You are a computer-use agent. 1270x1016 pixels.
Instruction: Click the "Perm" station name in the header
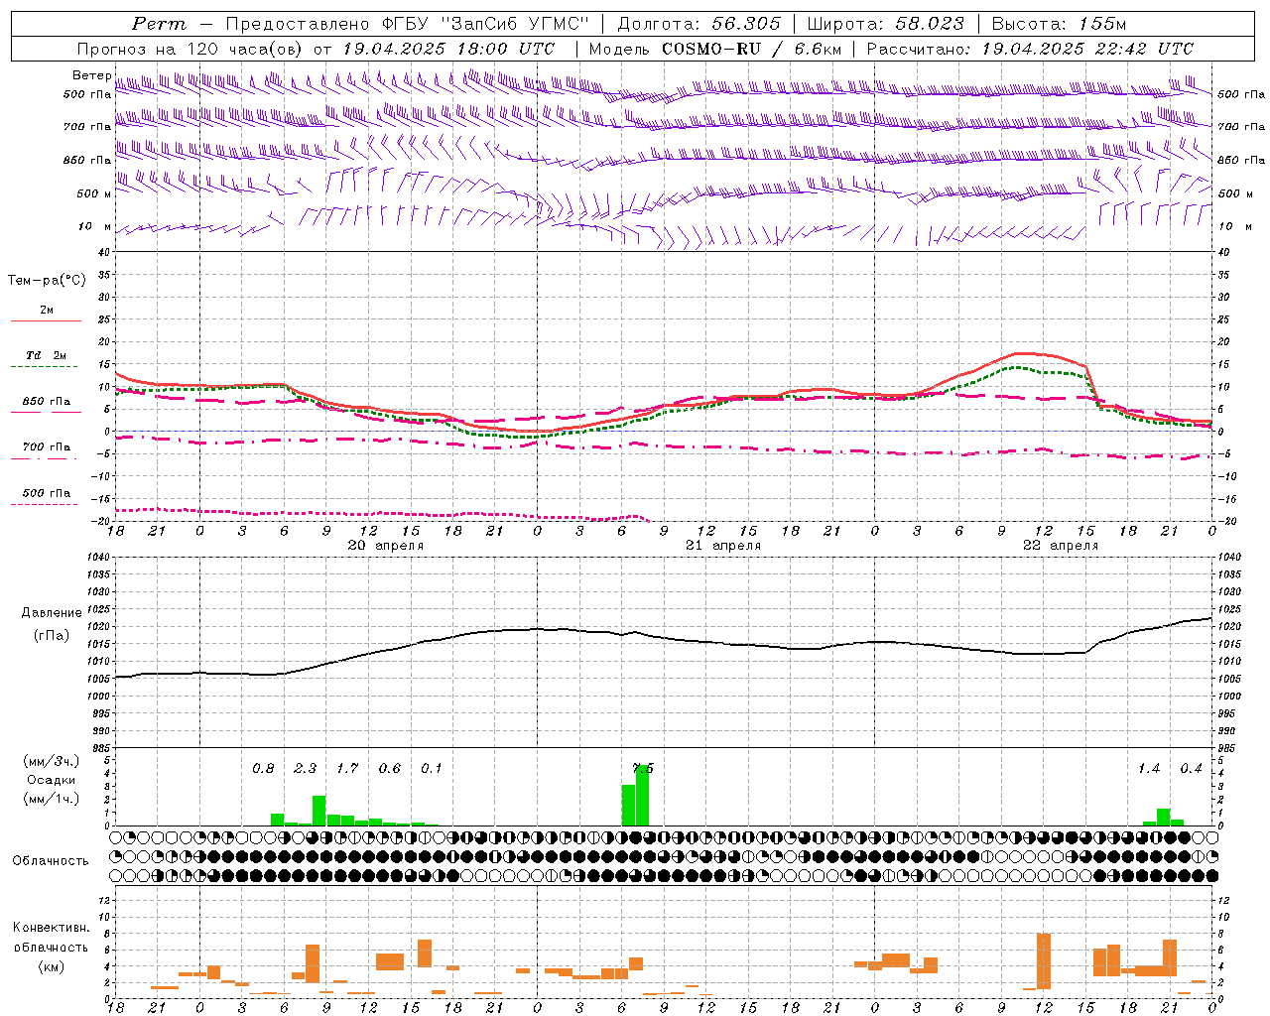160,24
